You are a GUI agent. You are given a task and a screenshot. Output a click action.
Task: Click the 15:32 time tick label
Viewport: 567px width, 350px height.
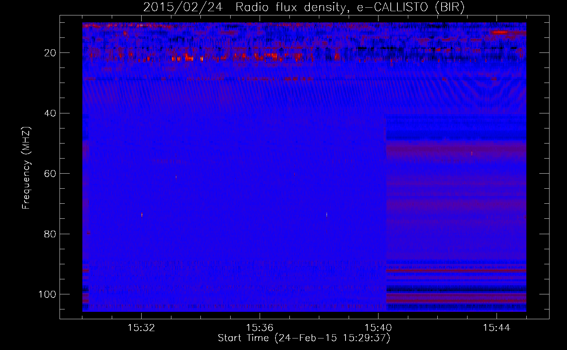point(141,328)
